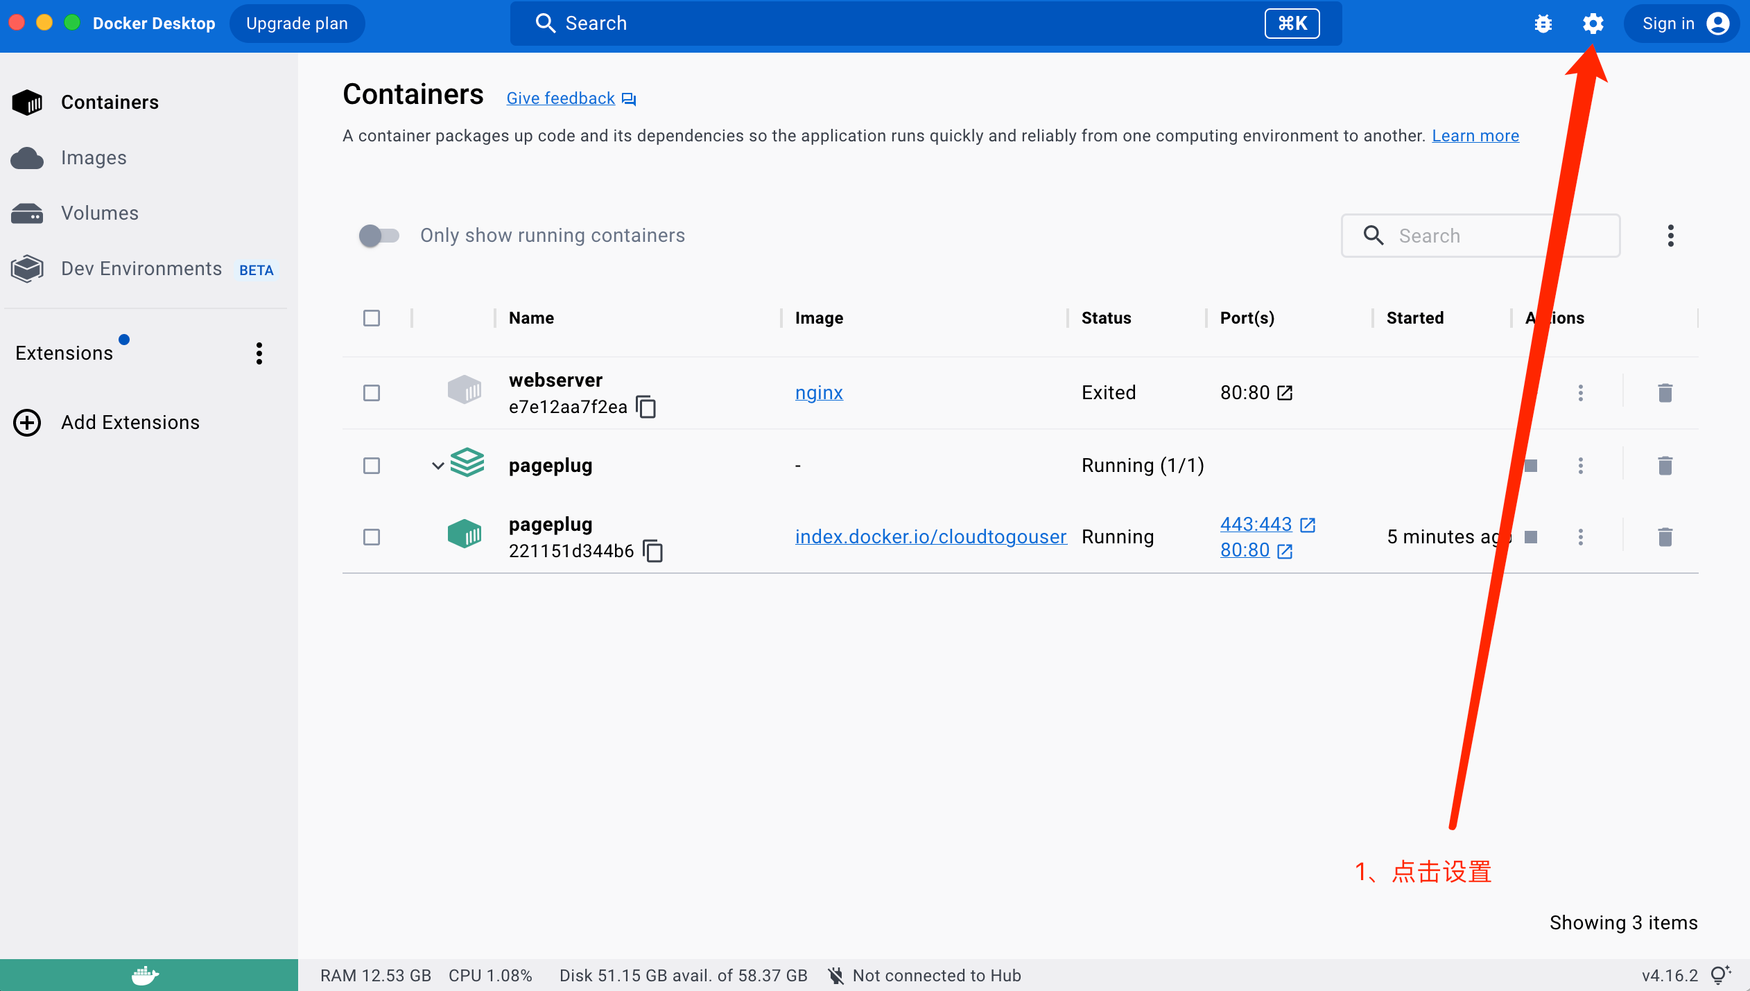This screenshot has height=991, width=1750.
Task: Tick the select-all checkbox in the table header
Action: point(372,318)
